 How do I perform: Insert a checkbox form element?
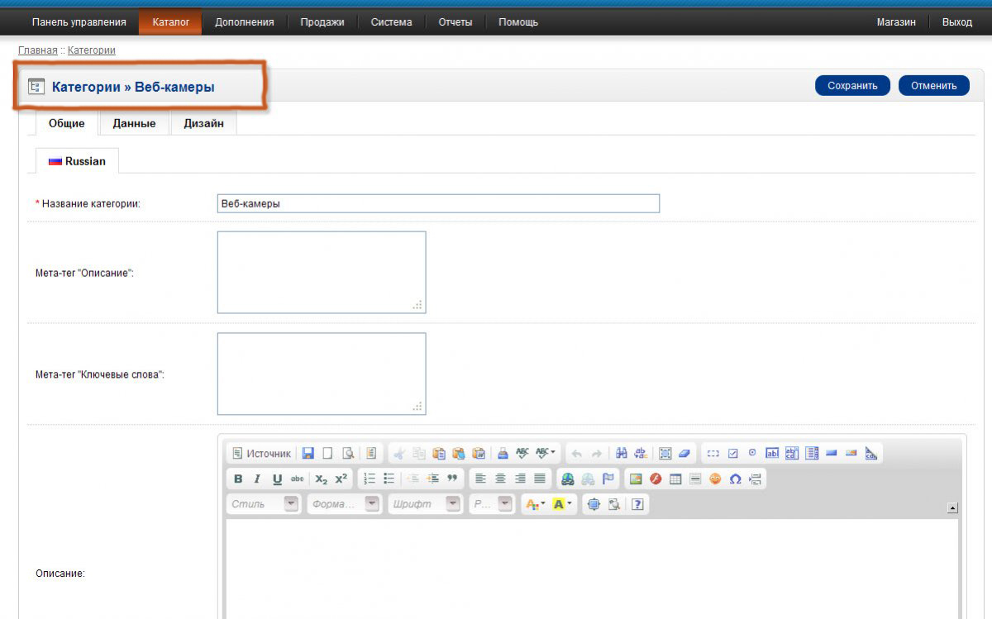[x=732, y=453]
